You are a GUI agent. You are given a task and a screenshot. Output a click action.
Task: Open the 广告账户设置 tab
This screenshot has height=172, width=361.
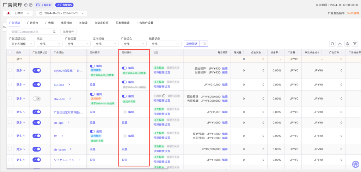145,23
